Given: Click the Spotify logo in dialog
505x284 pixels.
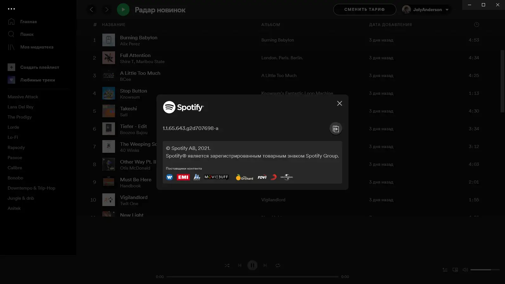Looking at the screenshot, I should click(183, 107).
